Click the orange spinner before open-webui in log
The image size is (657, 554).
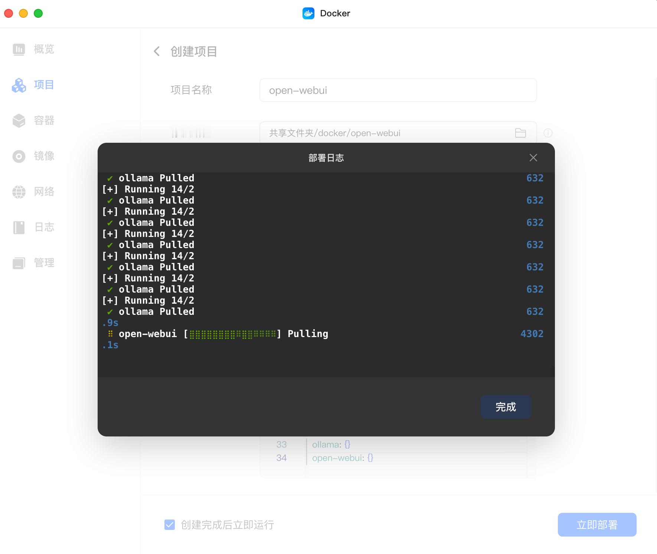(x=110, y=334)
